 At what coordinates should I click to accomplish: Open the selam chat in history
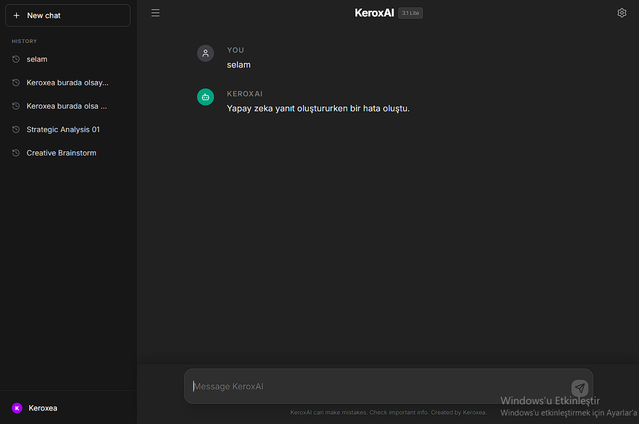pos(68,59)
